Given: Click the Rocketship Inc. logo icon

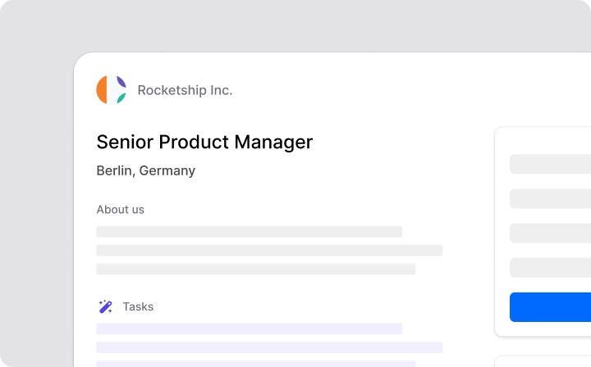Looking at the screenshot, I should [111, 90].
